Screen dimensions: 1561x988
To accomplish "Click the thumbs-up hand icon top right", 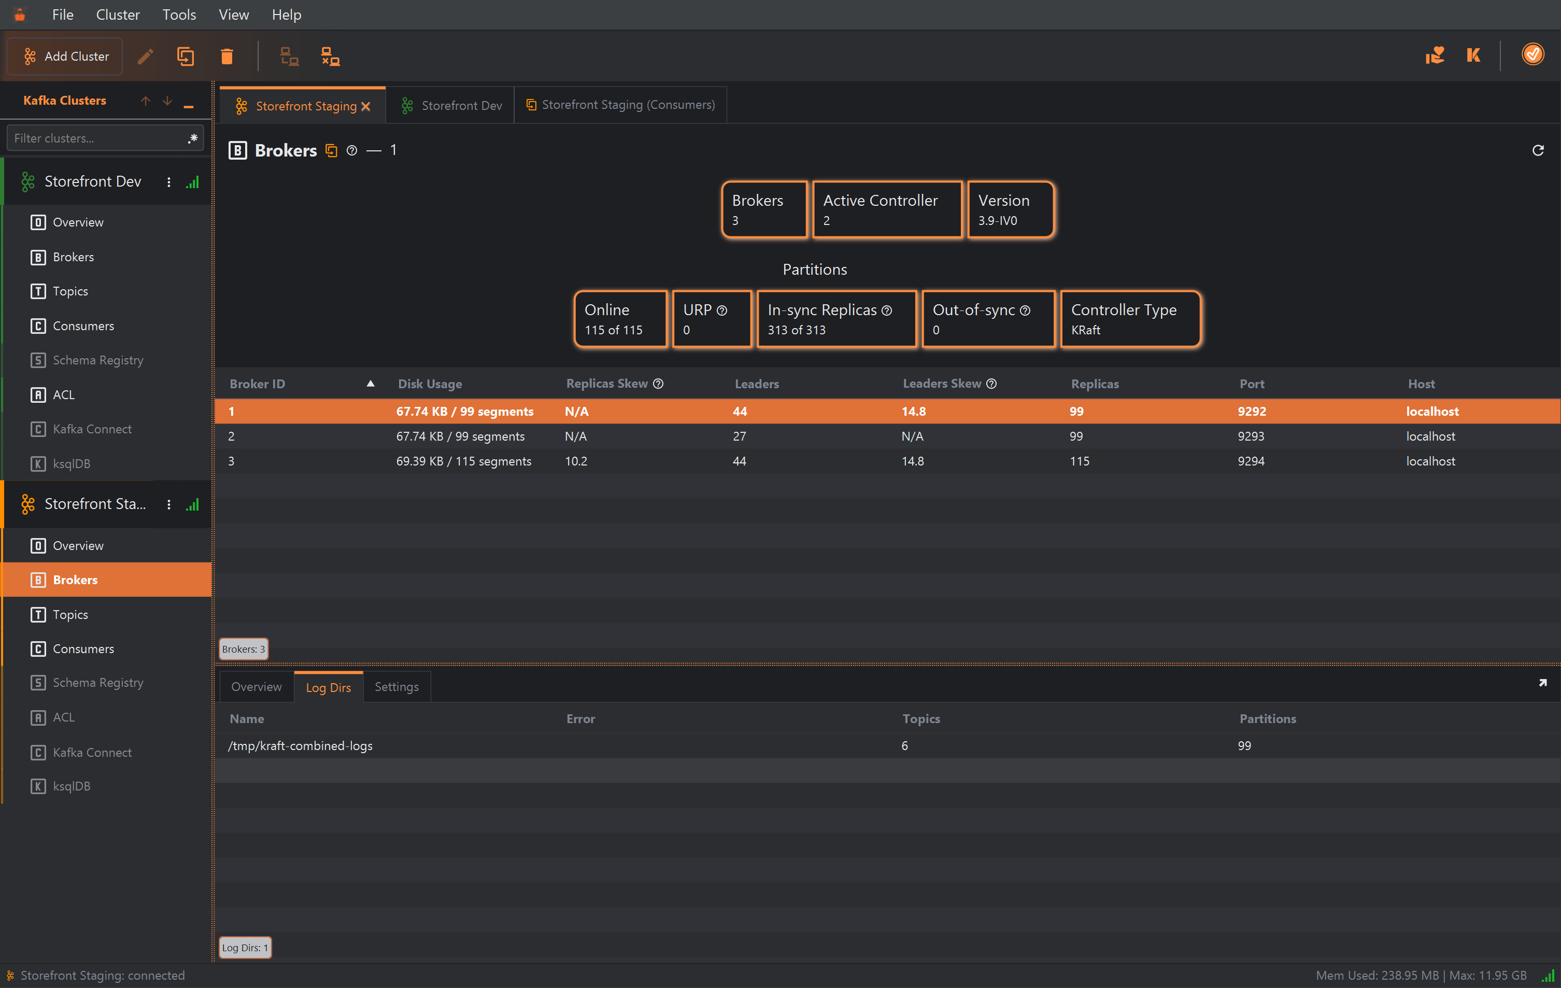I will [1435, 55].
